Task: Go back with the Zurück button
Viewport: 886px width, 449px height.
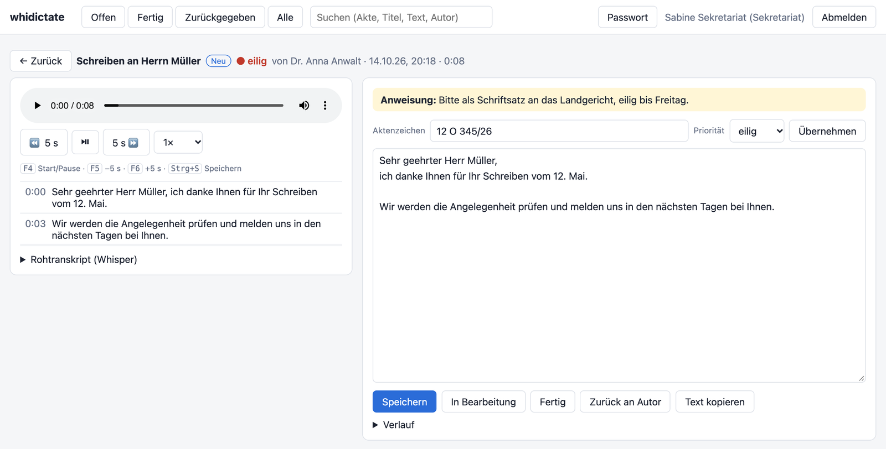Action: [40, 61]
